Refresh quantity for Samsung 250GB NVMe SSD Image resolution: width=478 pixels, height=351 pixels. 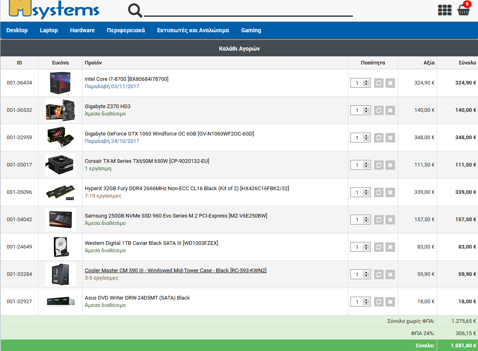coord(379,220)
